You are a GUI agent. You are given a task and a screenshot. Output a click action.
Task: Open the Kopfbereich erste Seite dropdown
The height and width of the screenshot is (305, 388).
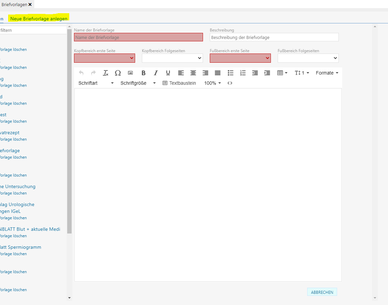point(105,58)
